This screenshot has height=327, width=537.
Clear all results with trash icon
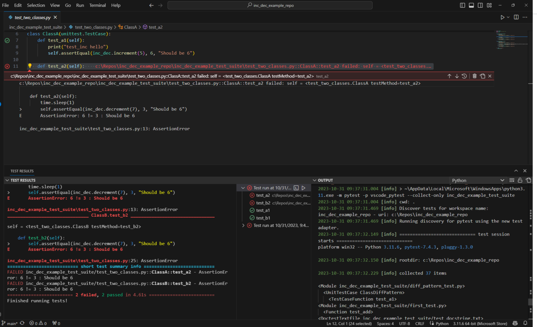tap(474, 76)
